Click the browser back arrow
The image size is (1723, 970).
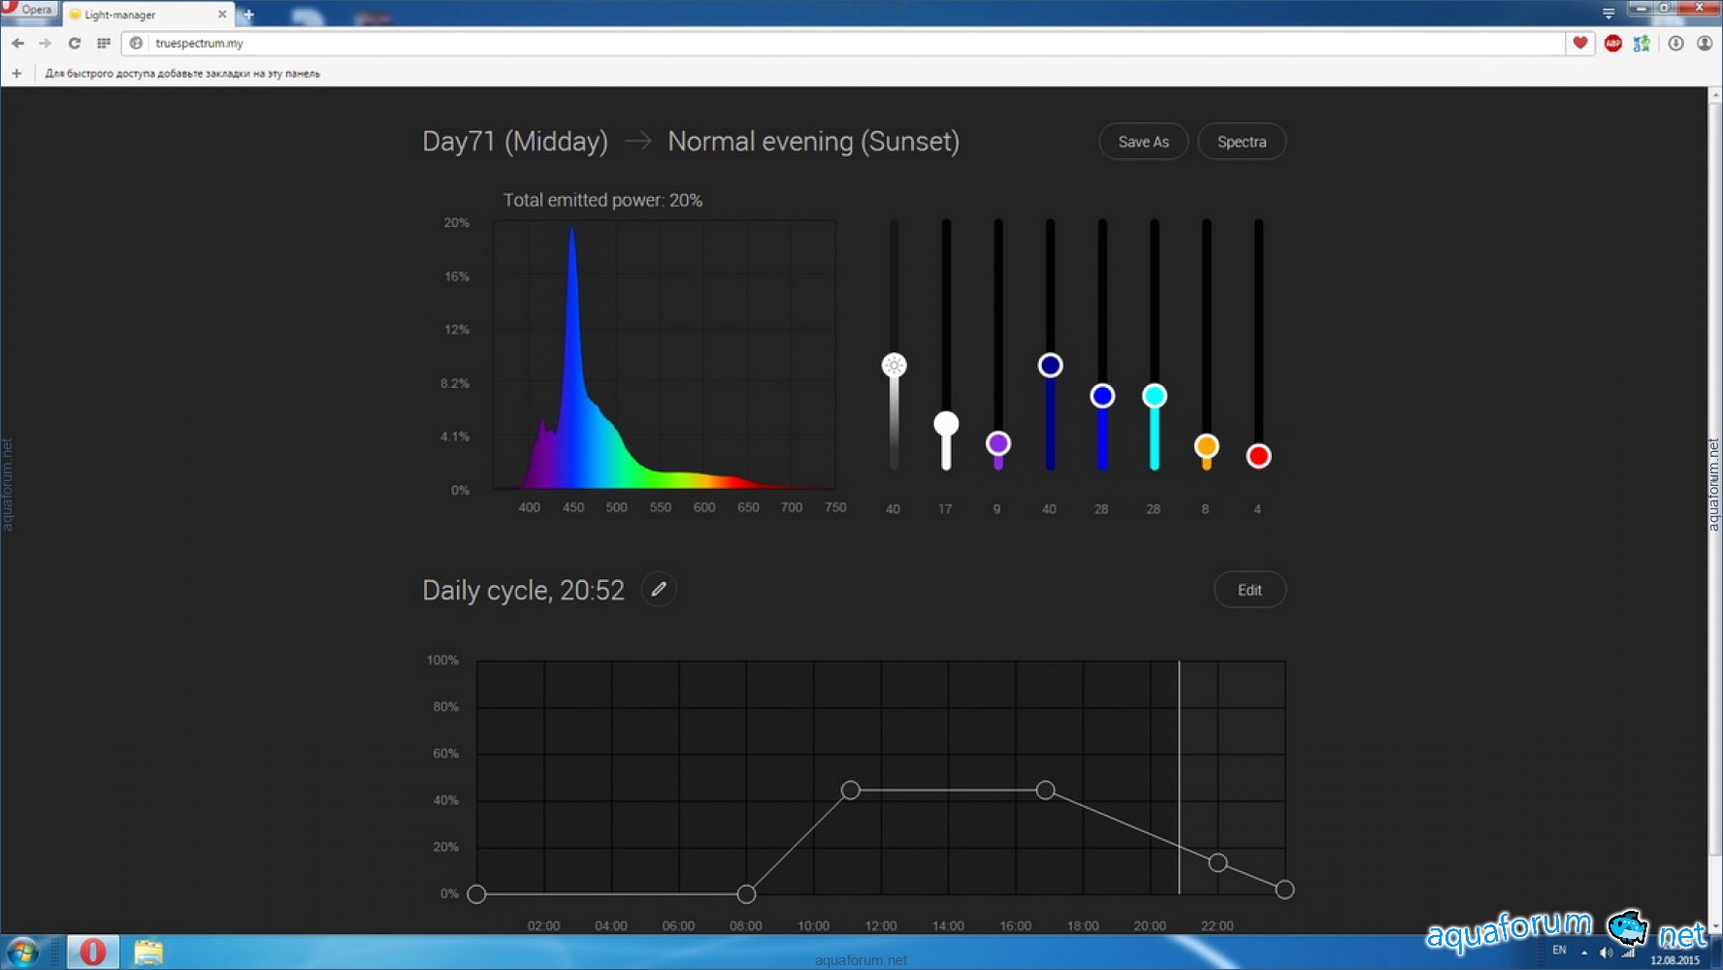click(18, 44)
